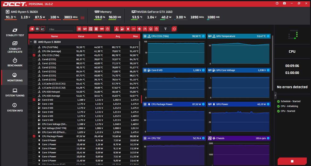Viewport: 311px width, 166px height.
Task: Open the System Info section
Action: [x=15, y=108]
